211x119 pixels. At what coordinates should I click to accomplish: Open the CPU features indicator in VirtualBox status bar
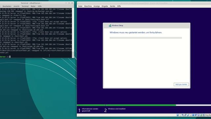point(198,115)
